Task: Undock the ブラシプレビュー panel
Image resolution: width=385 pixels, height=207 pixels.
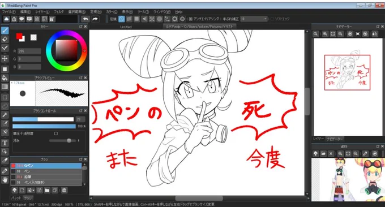Action: [x=81, y=77]
